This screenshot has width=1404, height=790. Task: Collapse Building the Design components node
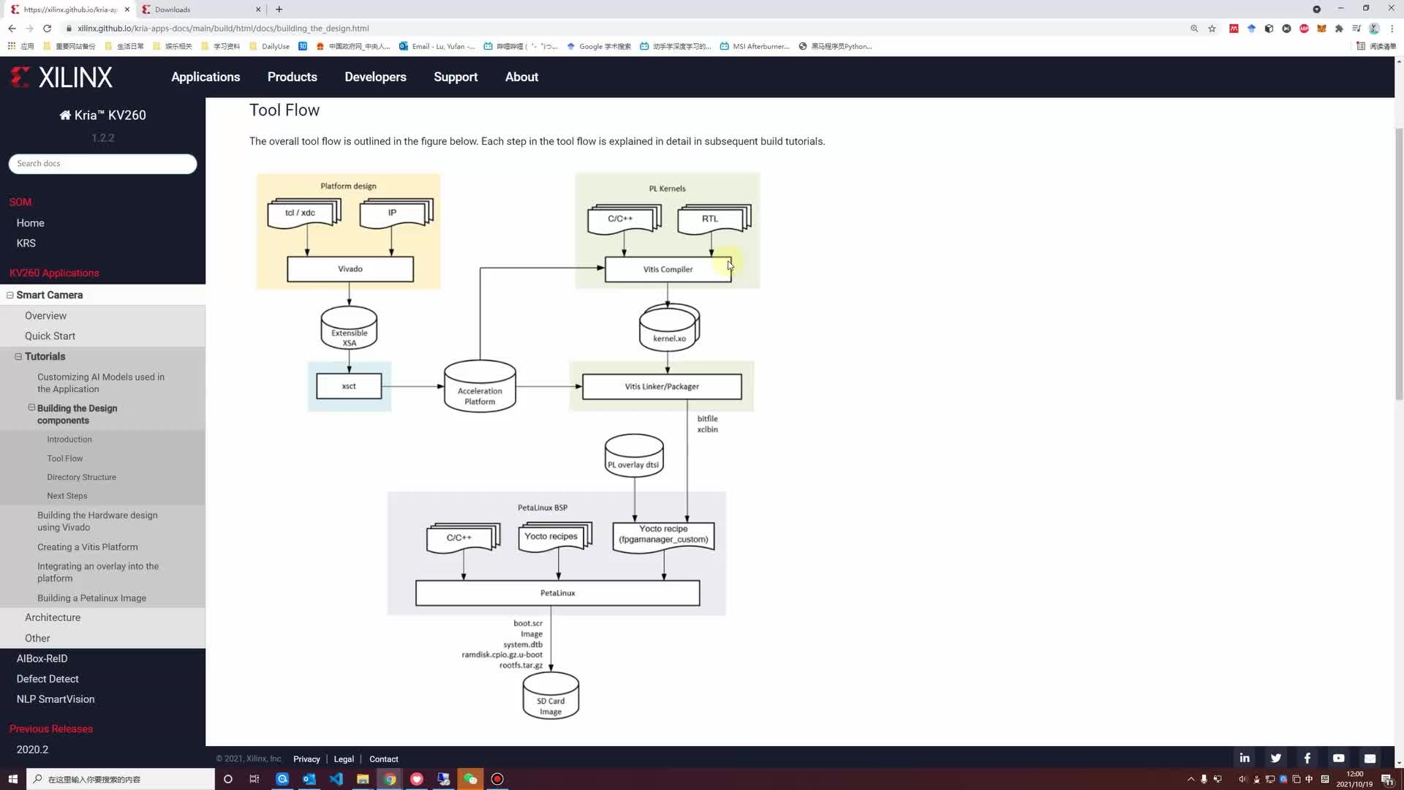(31, 407)
